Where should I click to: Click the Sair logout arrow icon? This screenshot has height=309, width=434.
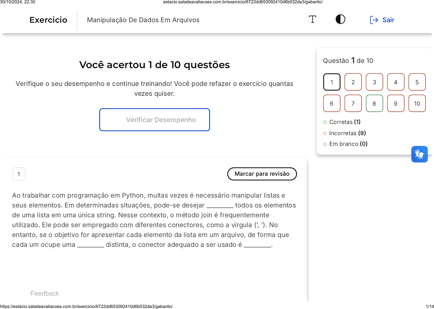point(374,20)
